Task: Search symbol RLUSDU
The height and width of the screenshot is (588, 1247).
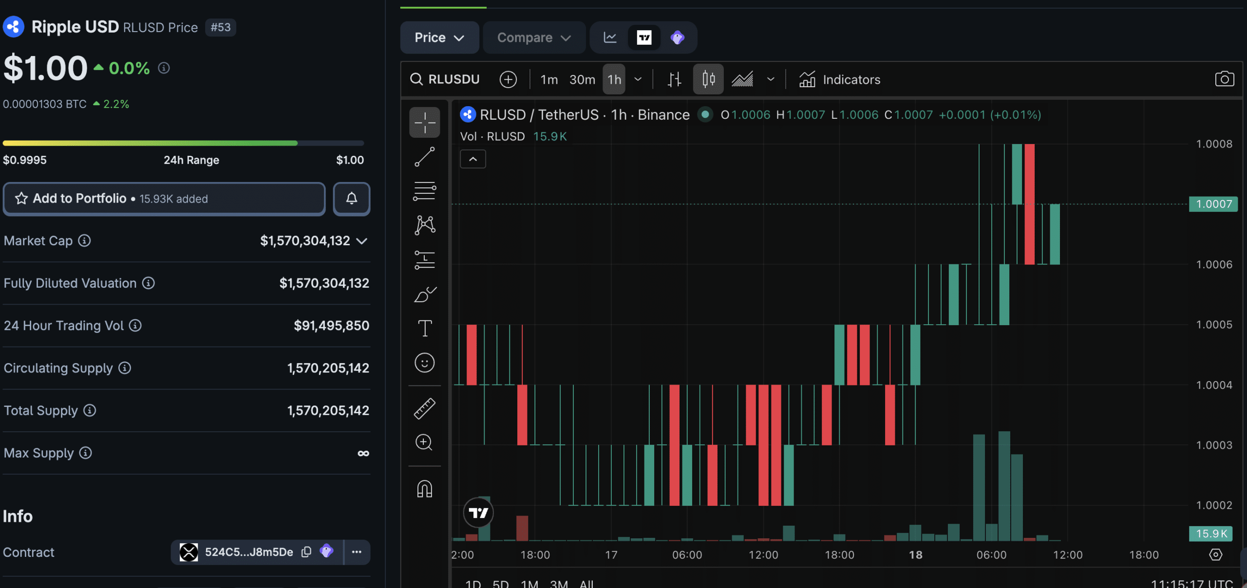Action: tap(445, 79)
